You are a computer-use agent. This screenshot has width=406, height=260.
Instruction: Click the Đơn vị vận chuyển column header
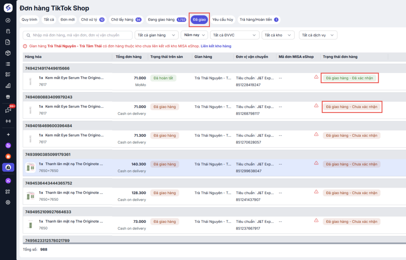(x=252, y=57)
